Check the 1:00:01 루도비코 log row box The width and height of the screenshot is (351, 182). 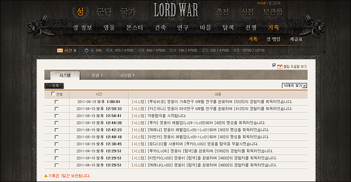[57, 102]
